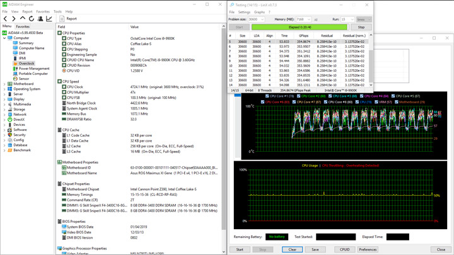Screen dimensions: 454x255
Task: Click the Forward navigation arrow in AIDA64
Action: coord(14,19)
